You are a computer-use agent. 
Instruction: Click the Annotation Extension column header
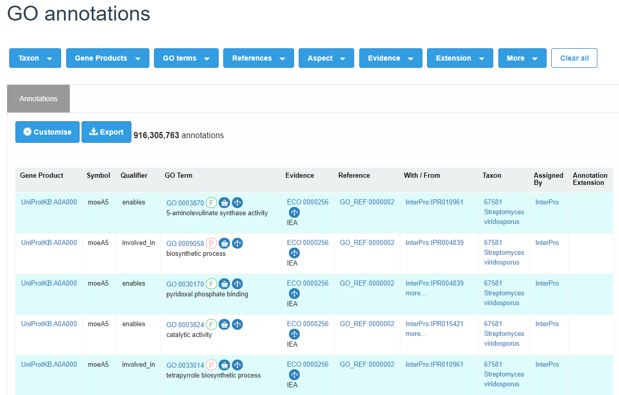pyautogui.click(x=590, y=179)
